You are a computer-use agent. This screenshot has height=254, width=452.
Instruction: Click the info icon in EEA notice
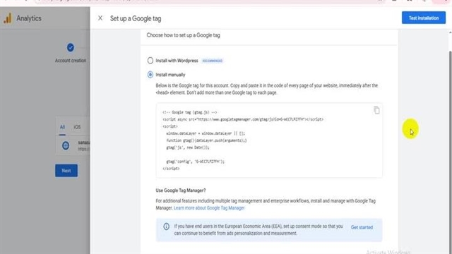(167, 226)
